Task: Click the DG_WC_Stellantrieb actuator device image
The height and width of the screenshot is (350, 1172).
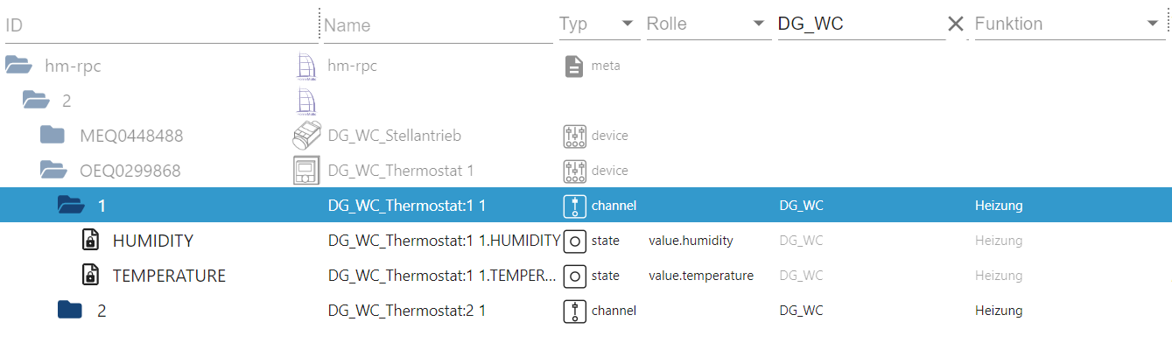Action: coord(306,136)
